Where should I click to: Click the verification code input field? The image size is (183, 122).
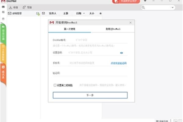click(x=94, y=73)
